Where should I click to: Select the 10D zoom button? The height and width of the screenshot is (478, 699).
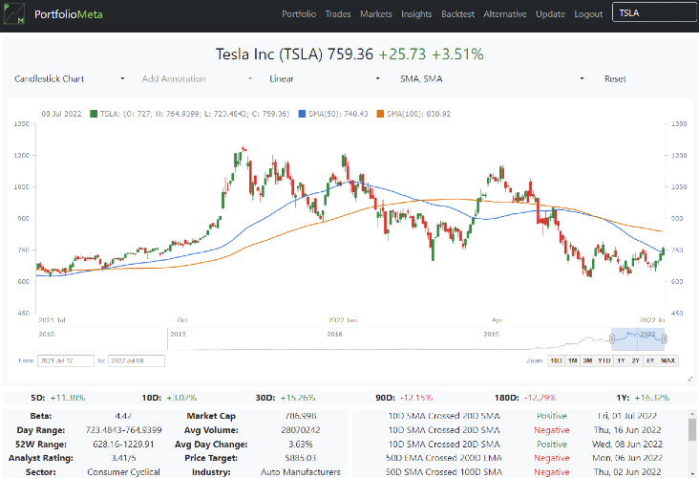point(556,360)
